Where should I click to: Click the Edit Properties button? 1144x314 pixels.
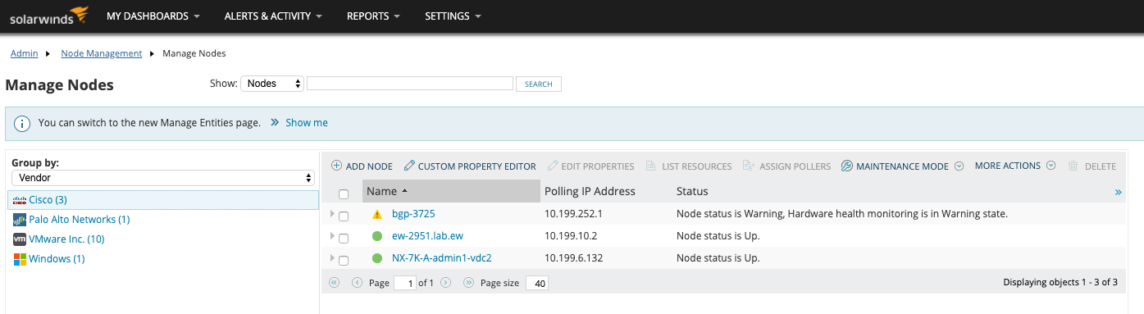[591, 166]
